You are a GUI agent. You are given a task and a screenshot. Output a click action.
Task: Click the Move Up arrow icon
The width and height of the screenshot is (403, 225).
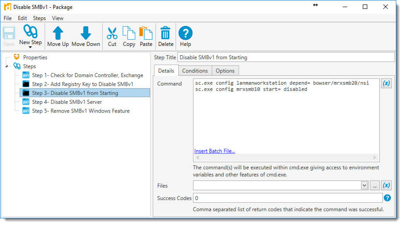click(58, 33)
